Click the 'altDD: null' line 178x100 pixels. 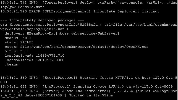pyautogui.click(x=17, y=51)
